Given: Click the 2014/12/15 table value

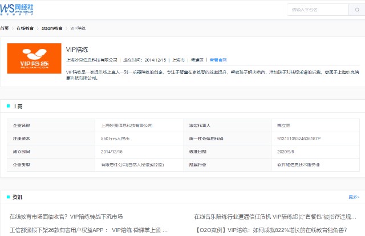Looking at the screenshot, I should 112,152.
